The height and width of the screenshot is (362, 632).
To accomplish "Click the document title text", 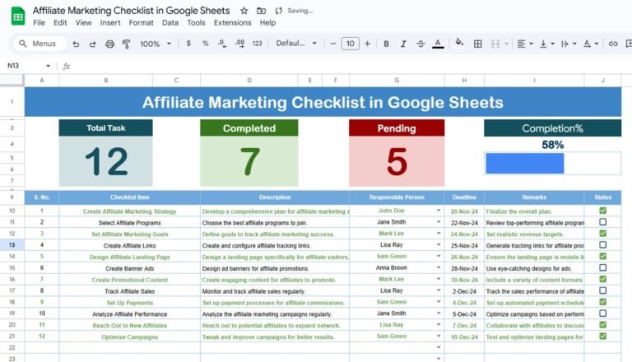I will [131, 11].
